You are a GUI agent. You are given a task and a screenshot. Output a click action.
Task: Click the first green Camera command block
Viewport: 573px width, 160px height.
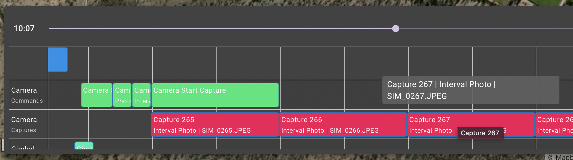click(97, 95)
